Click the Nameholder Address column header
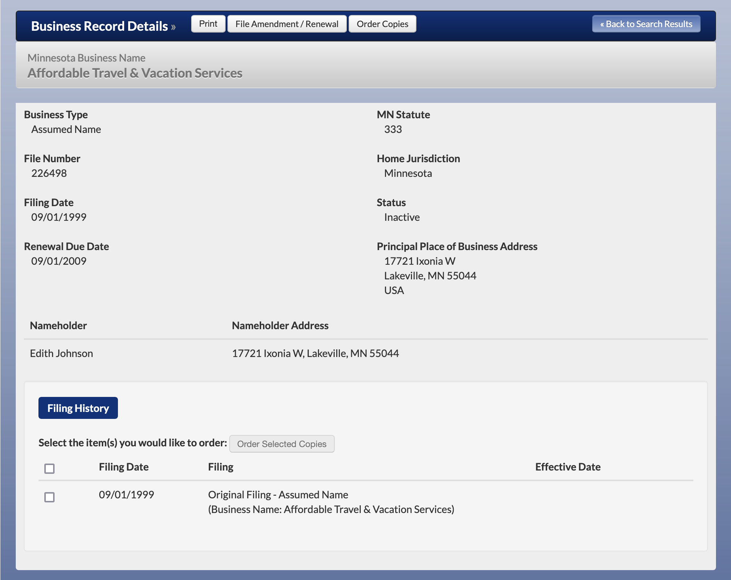Viewport: 731px width, 580px height. (280, 326)
